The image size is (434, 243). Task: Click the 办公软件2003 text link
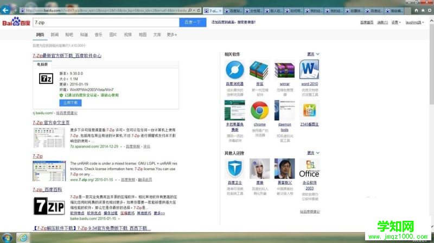pos(309,185)
